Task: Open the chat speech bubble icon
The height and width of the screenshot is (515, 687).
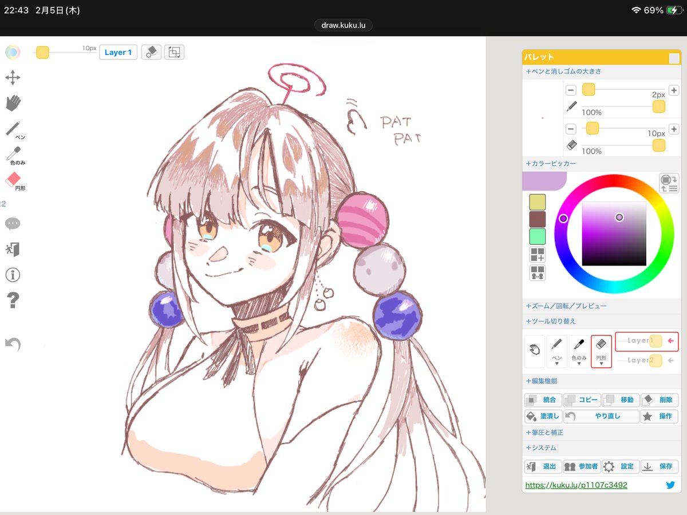Action: pyautogui.click(x=13, y=224)
